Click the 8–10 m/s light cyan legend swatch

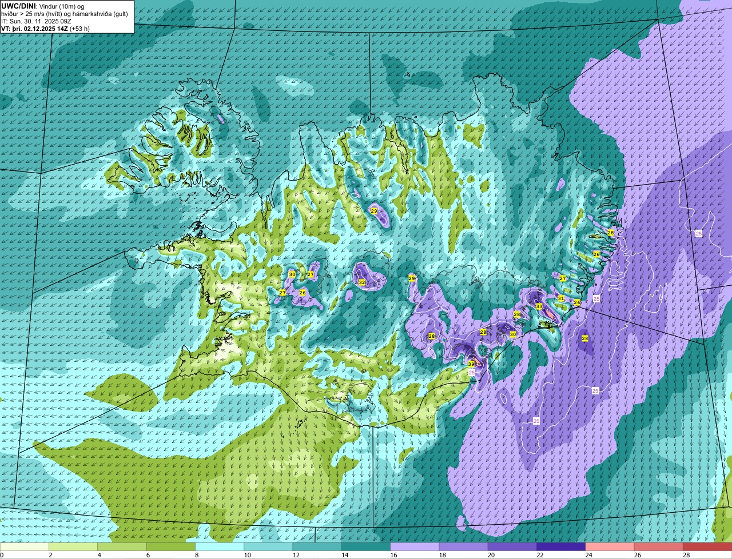[220, 546]
